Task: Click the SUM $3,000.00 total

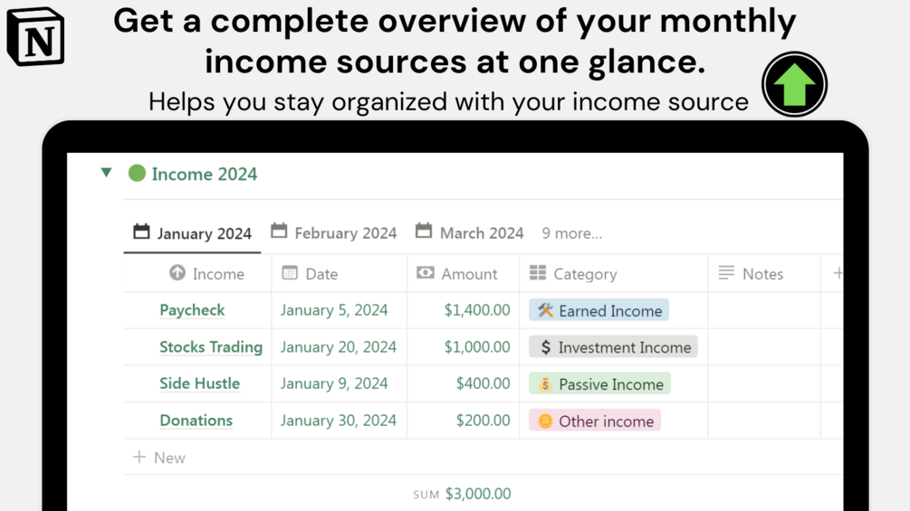Action: point(463,494)
